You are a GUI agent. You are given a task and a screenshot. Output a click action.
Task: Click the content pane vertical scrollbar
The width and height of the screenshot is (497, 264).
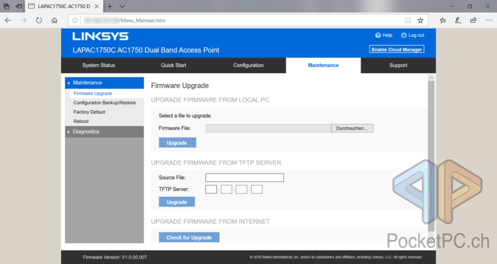tap(431, 157)
